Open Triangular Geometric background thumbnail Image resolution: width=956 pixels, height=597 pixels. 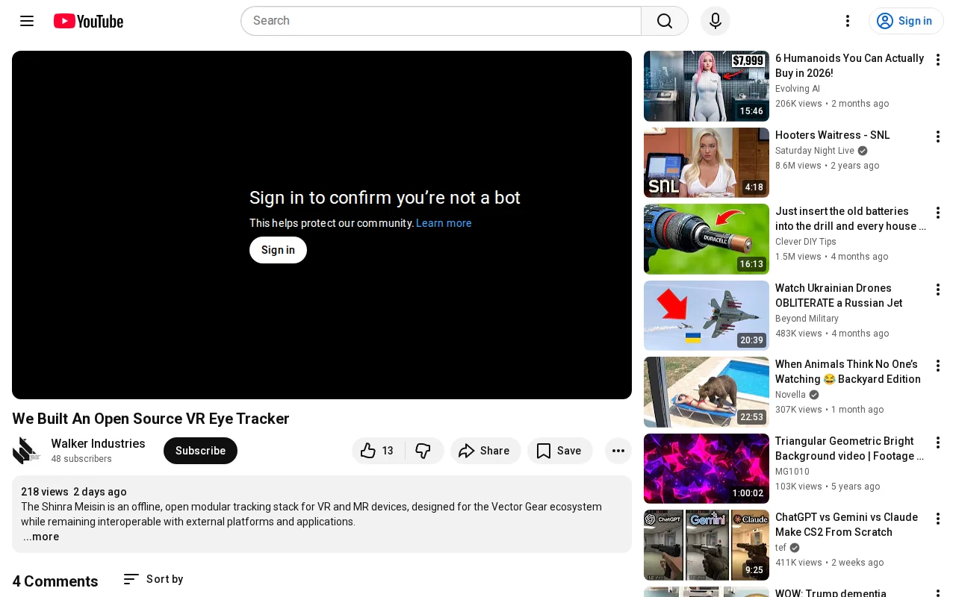[707, 469]
